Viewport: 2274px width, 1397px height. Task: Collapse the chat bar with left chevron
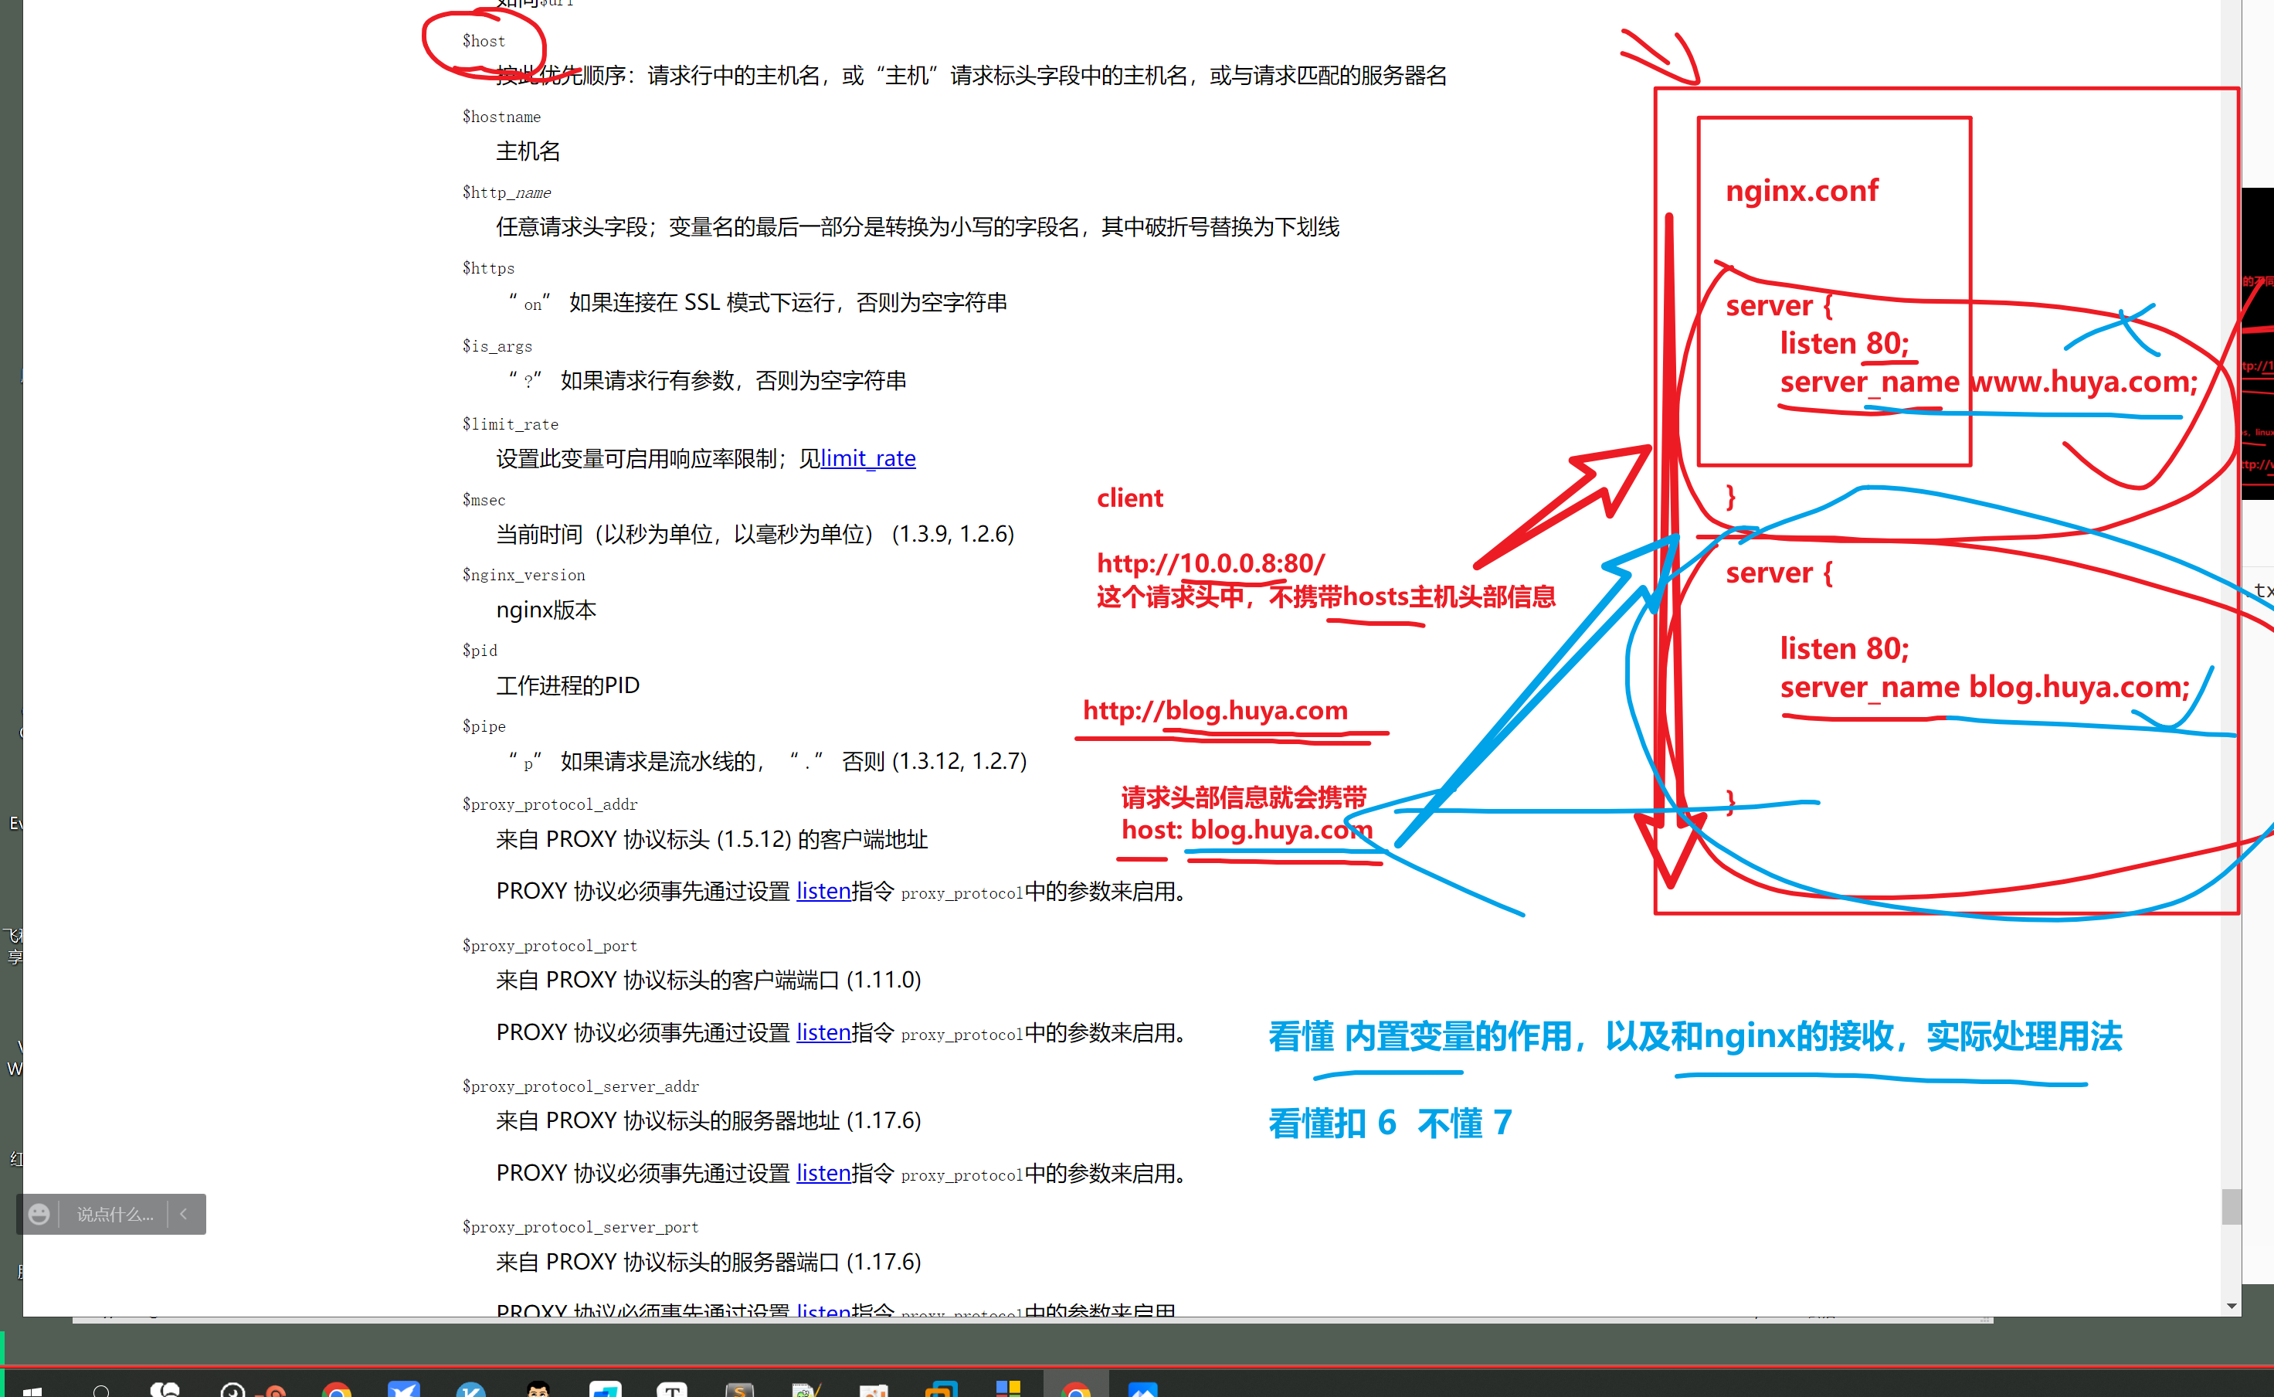[184, 1214]
